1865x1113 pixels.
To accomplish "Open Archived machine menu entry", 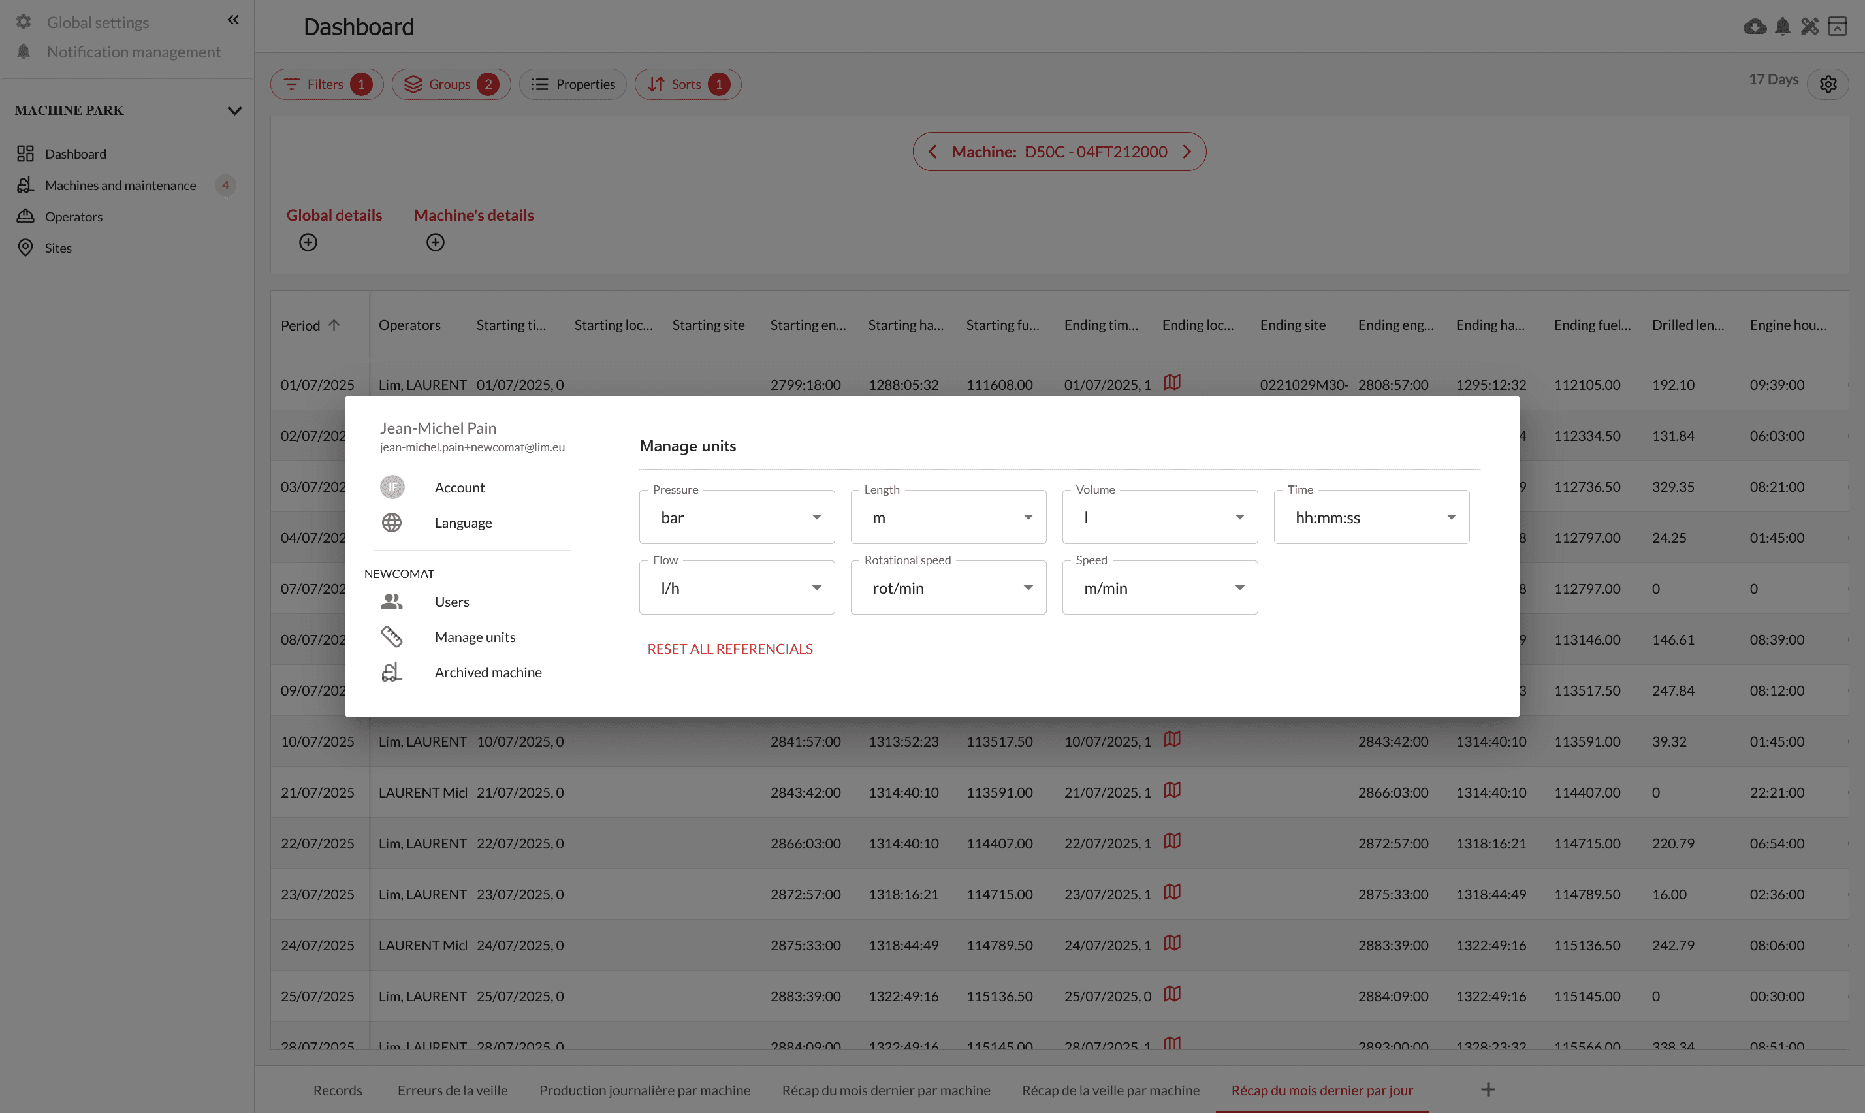I will point(487,673).
